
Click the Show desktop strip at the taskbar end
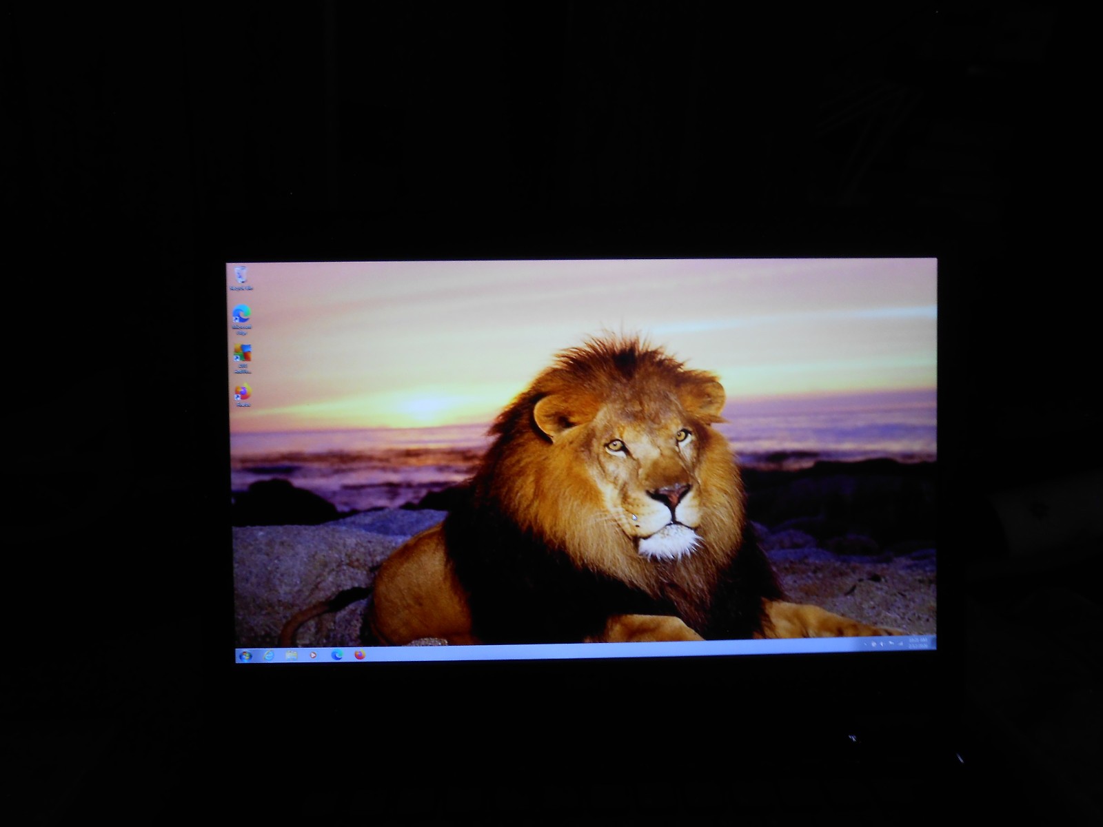coord(934,642)
